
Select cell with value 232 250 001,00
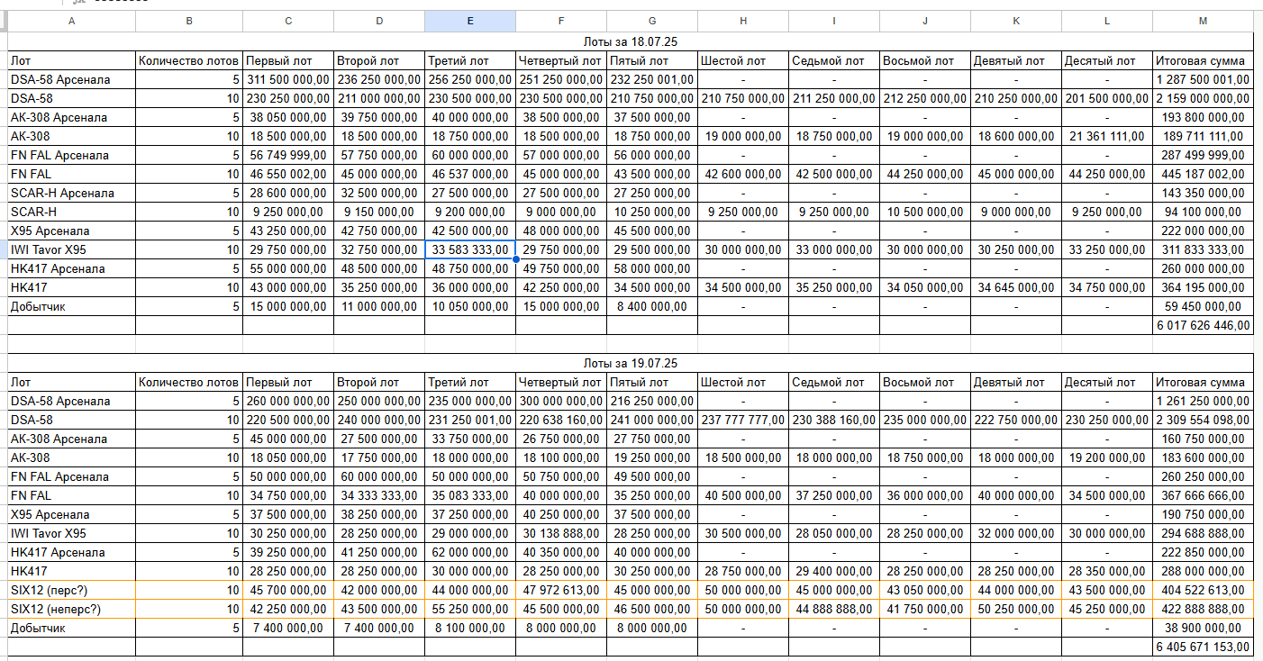(652, 79)
